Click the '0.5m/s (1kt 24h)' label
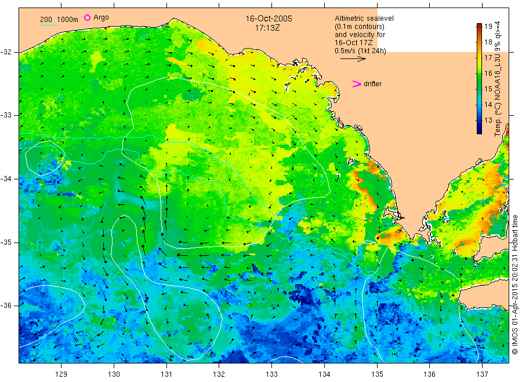The image size is (522, 382). tap(360, 51)
